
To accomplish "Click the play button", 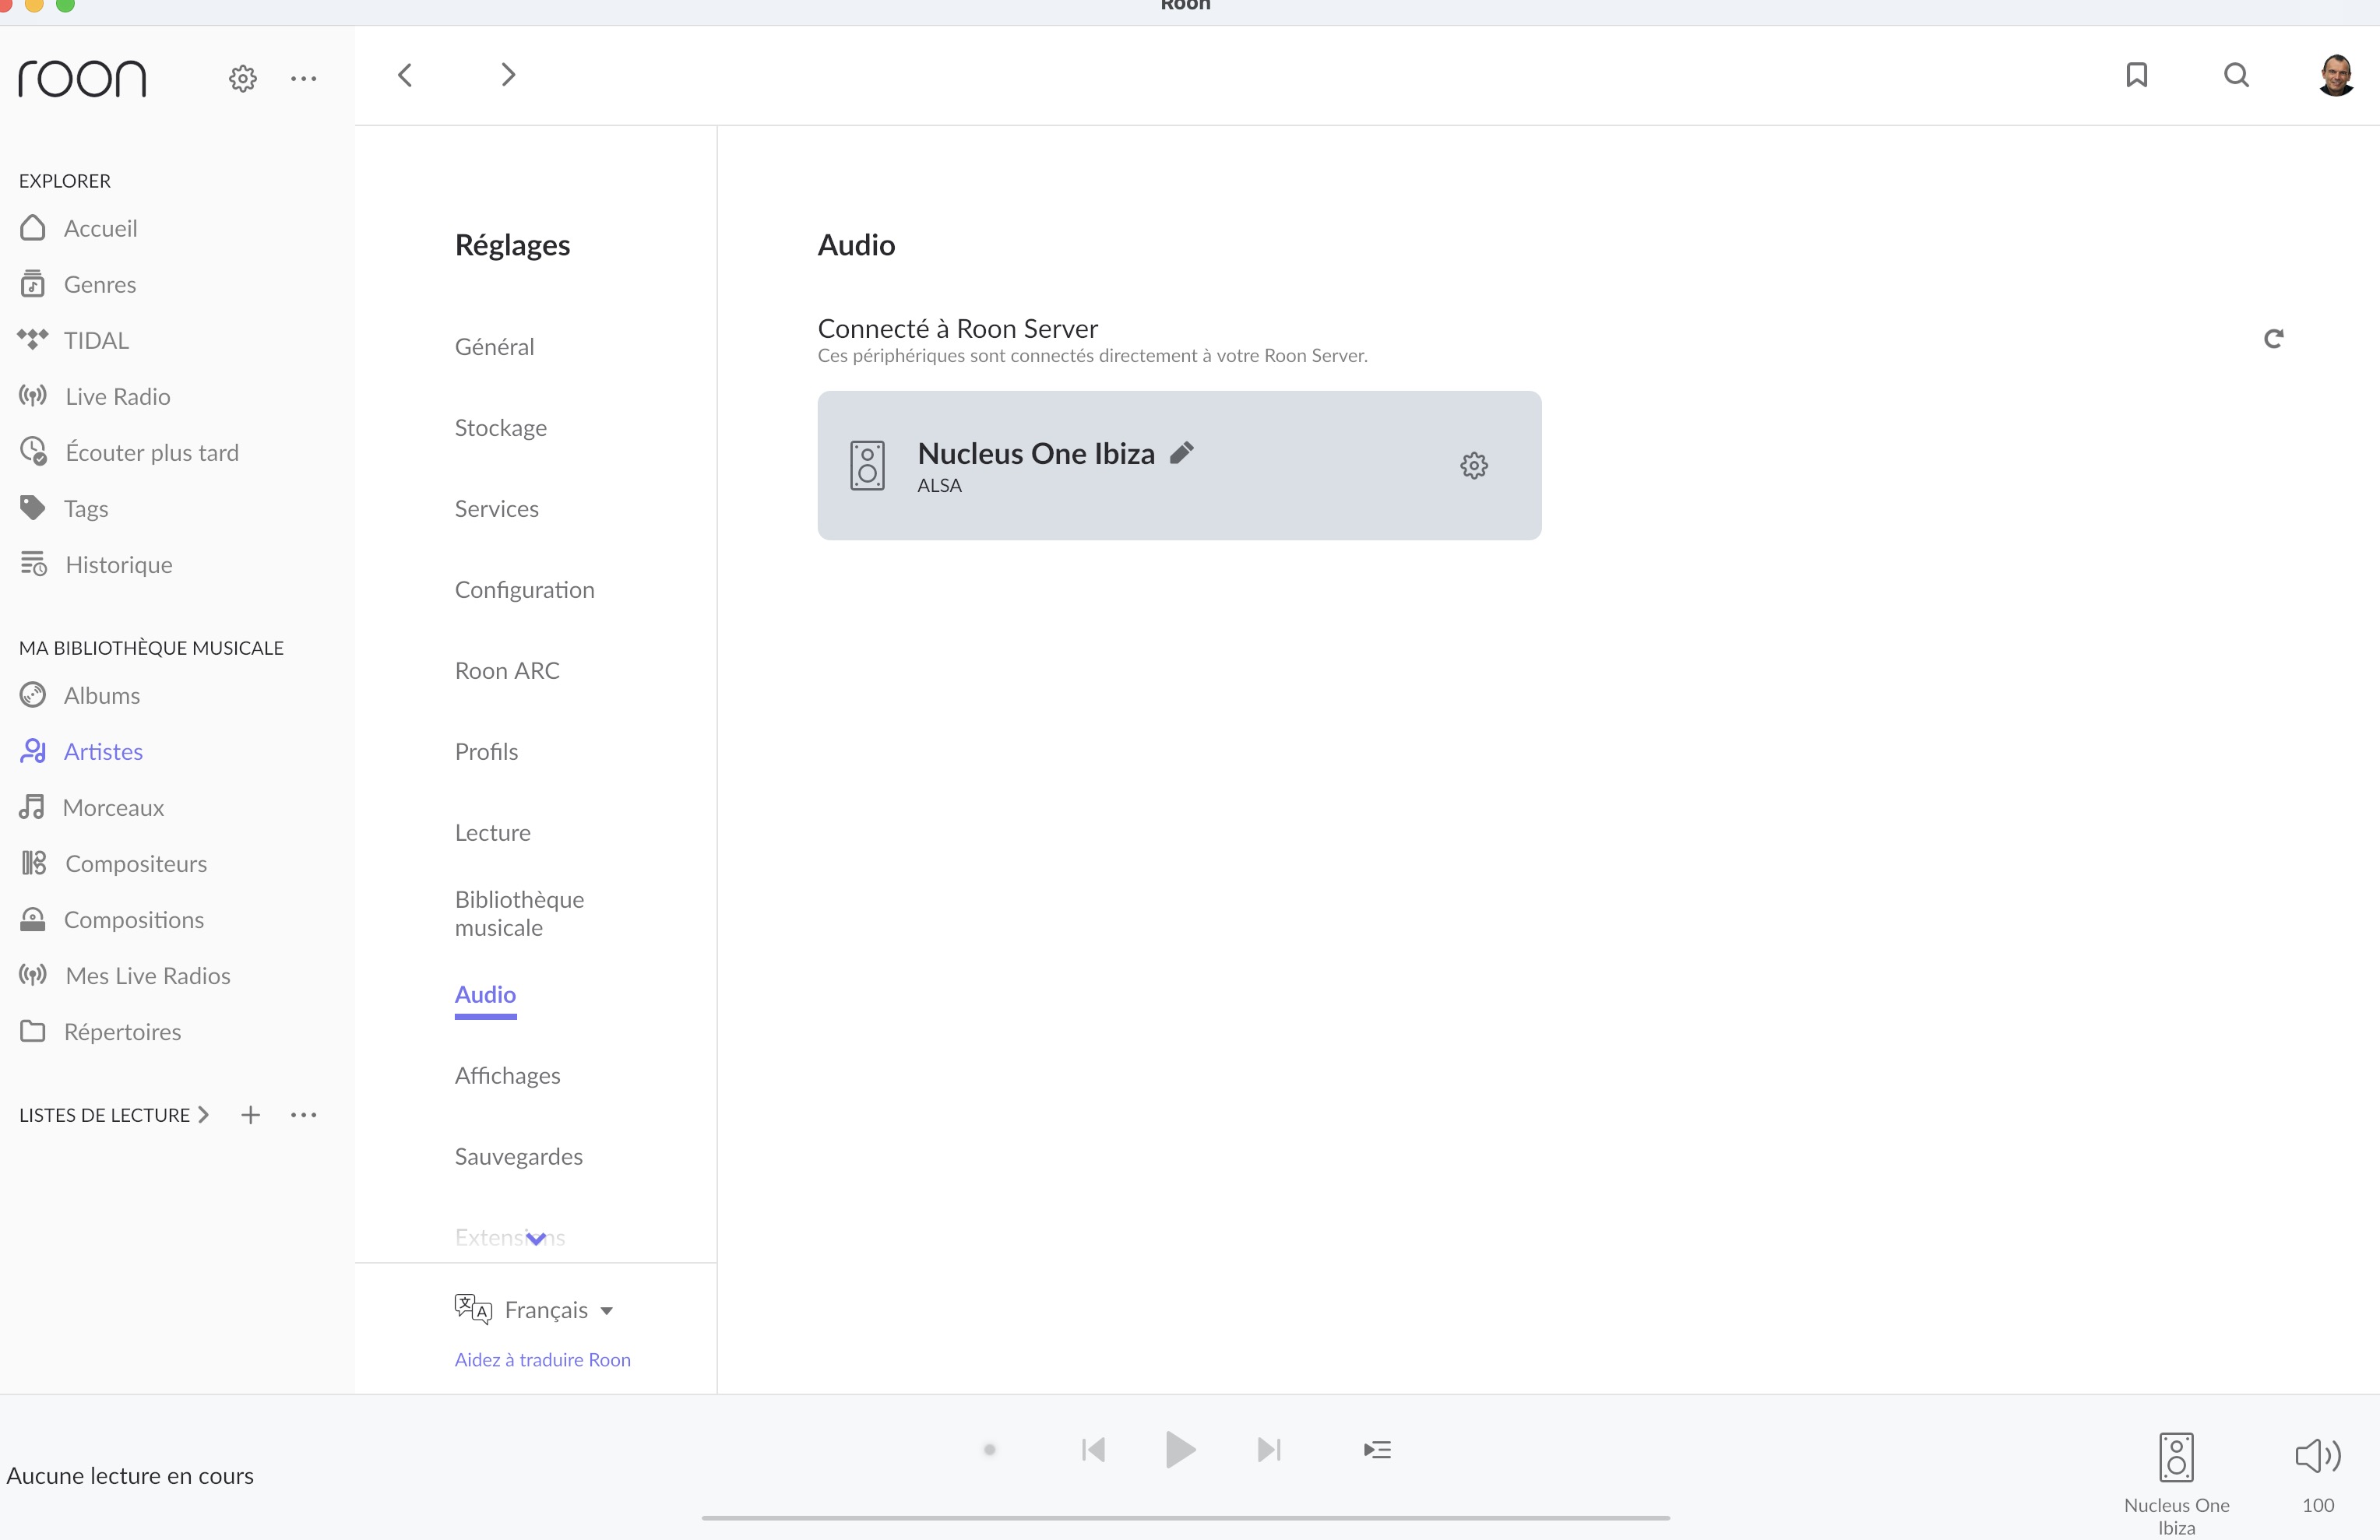I will [x=1181, y=1449].
